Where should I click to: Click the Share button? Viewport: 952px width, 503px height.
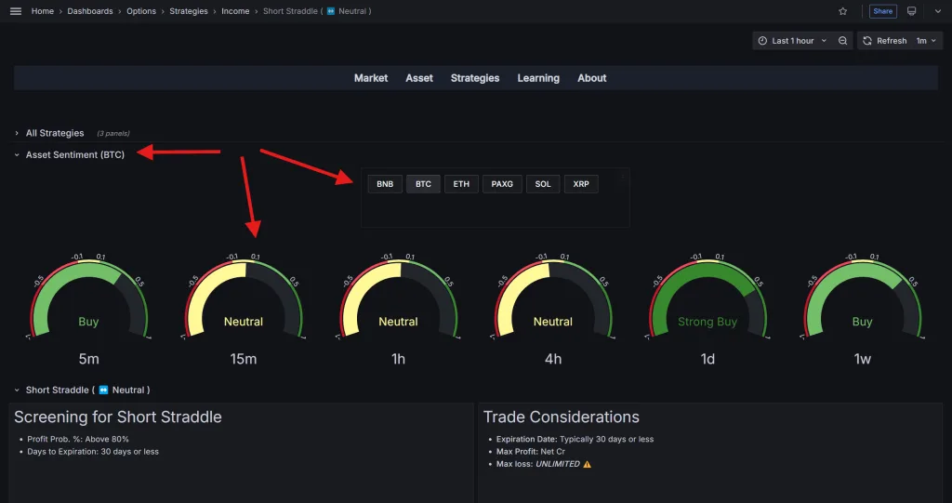pos(883,11)
